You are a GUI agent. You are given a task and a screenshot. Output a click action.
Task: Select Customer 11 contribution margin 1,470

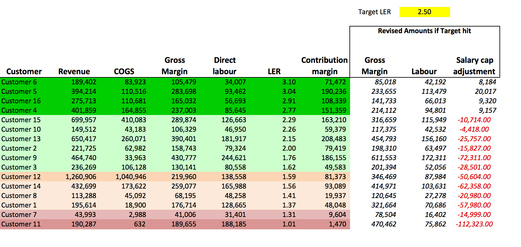coord(337,224)
